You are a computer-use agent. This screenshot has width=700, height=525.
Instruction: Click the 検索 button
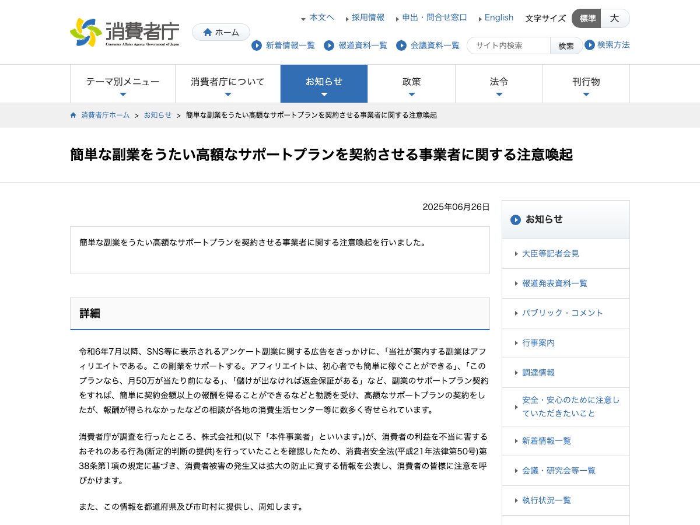pyautogui.click(x=566, y=45)
